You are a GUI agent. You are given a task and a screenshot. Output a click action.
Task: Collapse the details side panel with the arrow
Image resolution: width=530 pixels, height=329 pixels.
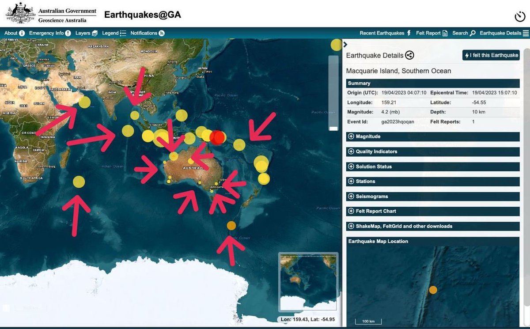[x=345, y=44]
